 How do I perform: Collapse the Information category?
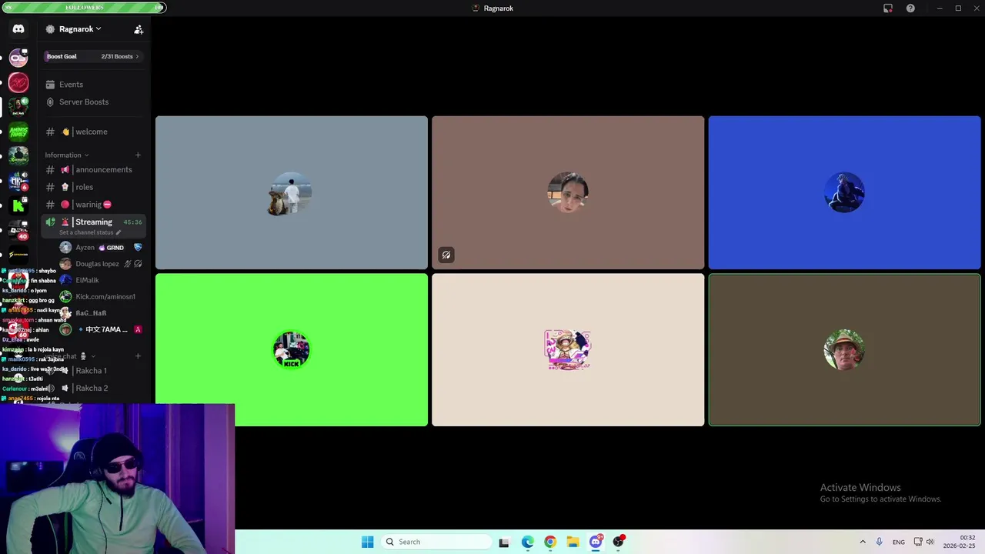click(x=66, y=155)
